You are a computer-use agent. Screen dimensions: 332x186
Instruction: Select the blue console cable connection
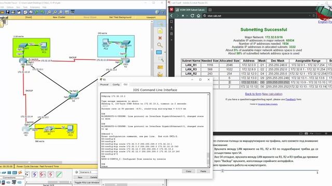(35, 175)
